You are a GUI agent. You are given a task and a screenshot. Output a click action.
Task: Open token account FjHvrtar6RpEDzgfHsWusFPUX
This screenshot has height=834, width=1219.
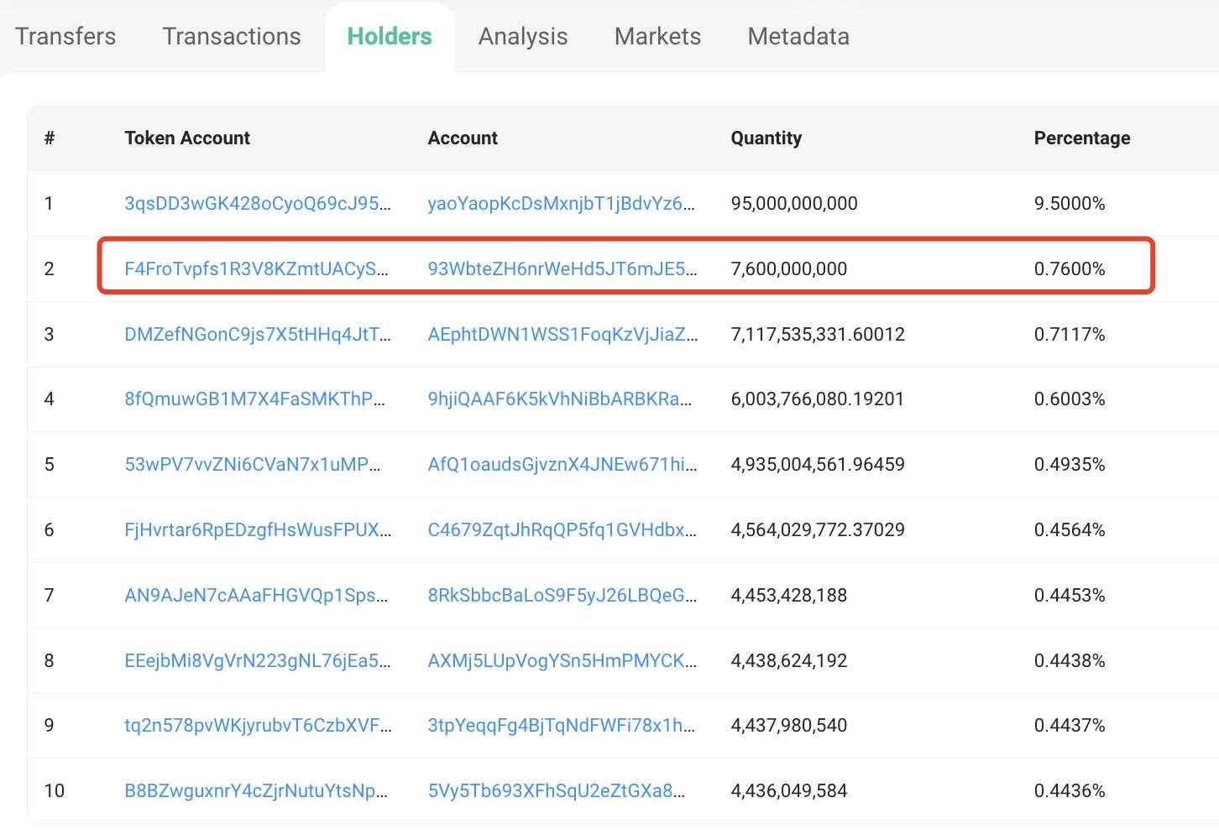[x=257, y=529]
